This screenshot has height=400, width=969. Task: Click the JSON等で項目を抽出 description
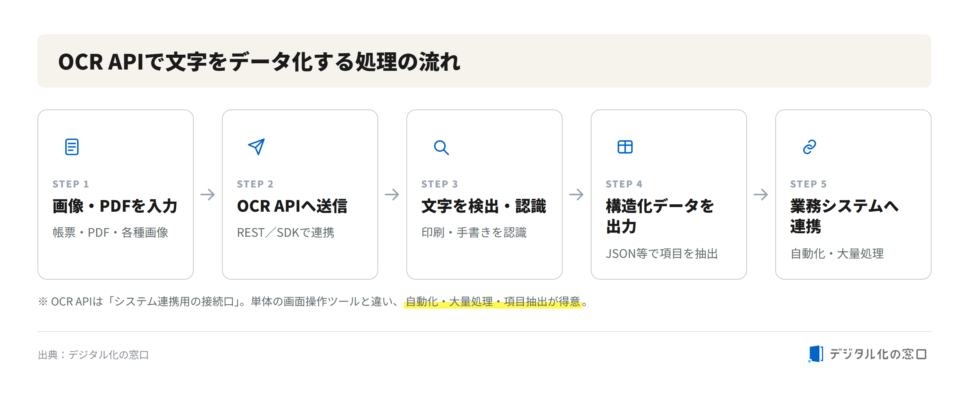662,254
